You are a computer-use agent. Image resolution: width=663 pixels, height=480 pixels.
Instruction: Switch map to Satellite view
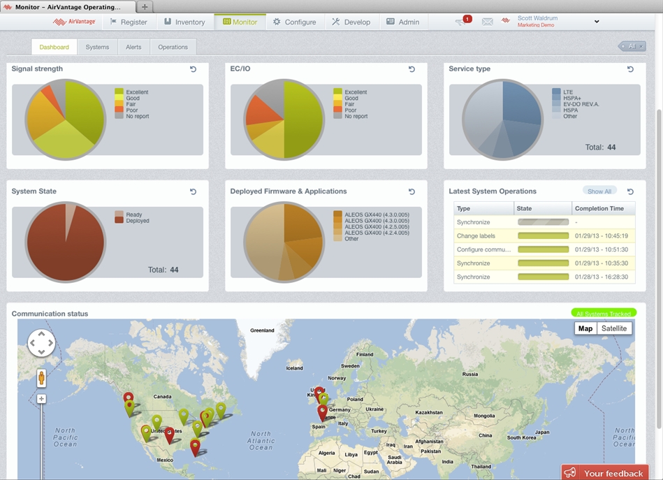pos(614,328)
